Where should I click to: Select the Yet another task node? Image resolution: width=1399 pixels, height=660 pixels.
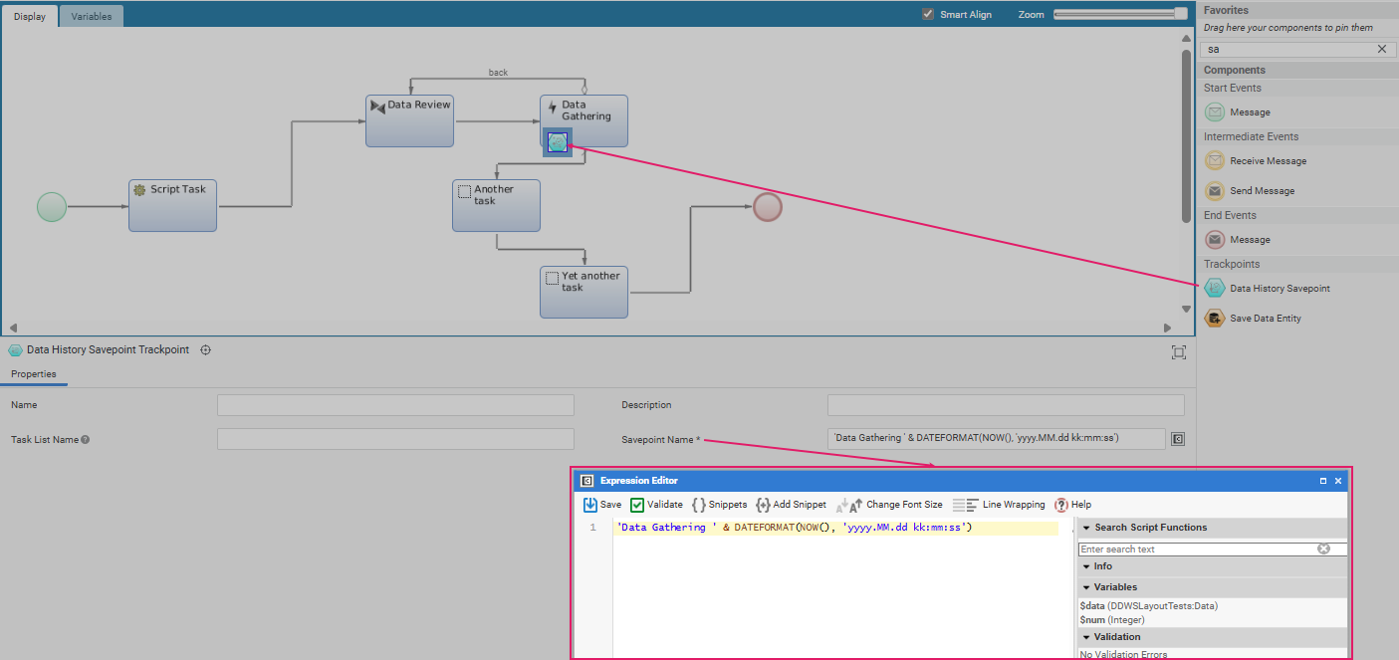tap(583, 292)
